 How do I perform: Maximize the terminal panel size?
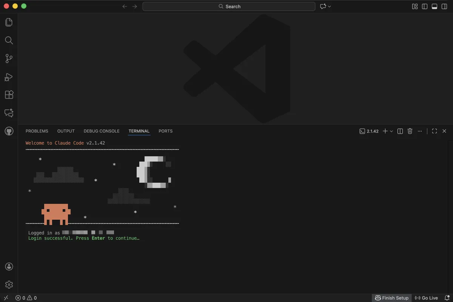coord(434,131)
